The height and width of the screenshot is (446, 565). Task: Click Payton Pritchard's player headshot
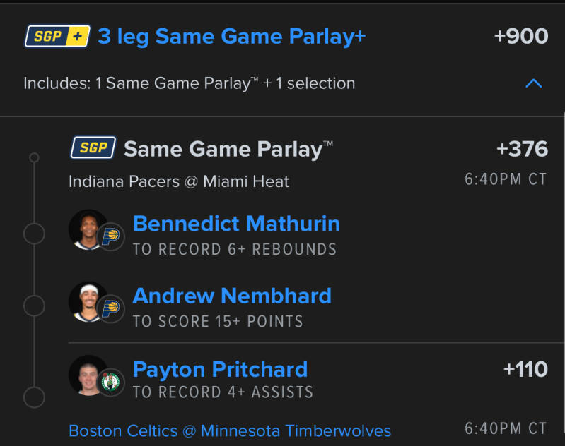point(88,375)
